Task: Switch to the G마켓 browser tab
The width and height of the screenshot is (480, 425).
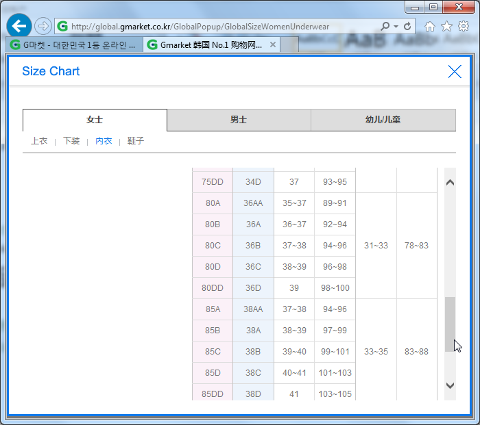Action: (x=74, y=45)
